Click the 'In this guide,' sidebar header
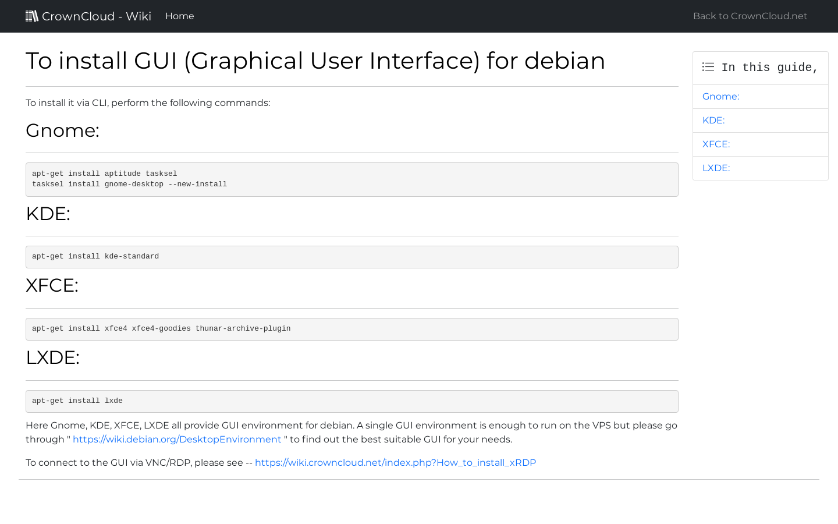The image size is (838, 524). (761, 68)
